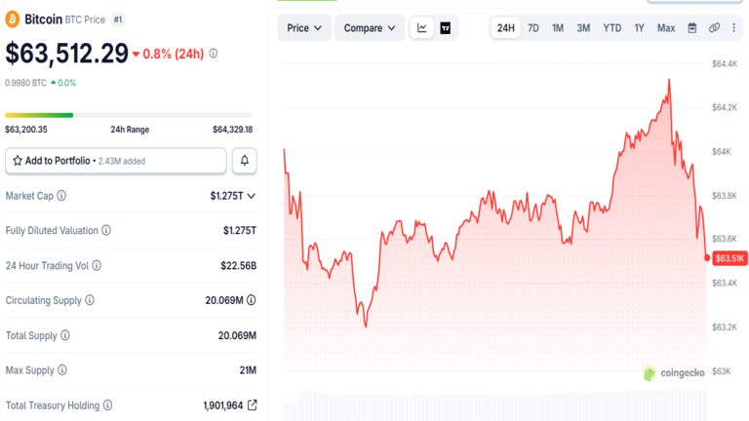Click the 0.8% (24h) change text

(174, 54)
